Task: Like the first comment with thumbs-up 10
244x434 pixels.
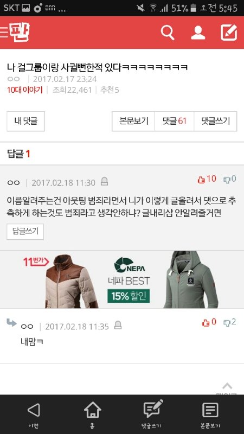Action: [207, 179]
